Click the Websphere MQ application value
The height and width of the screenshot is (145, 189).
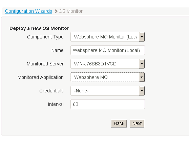click(x=91, y=77)
